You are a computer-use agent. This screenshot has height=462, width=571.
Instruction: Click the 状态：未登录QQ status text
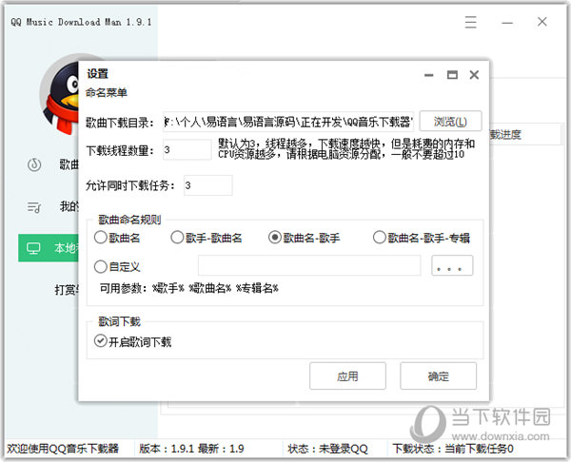[x=327, y=449]
